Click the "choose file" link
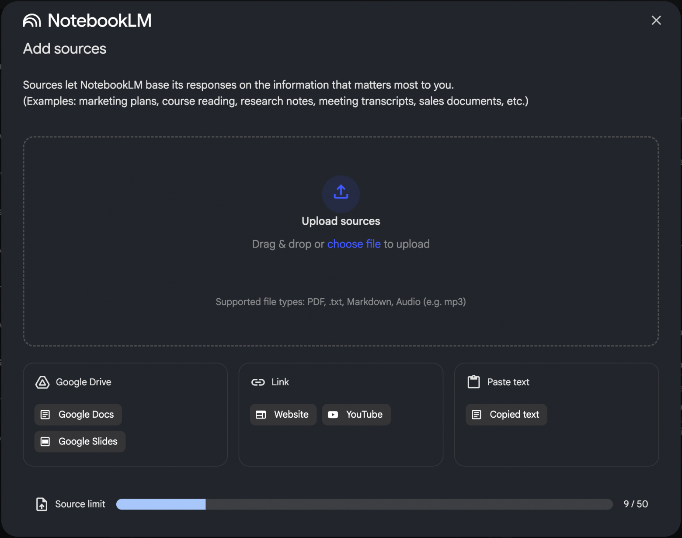This screenshot has width=682, height=538. coord(354,244)
